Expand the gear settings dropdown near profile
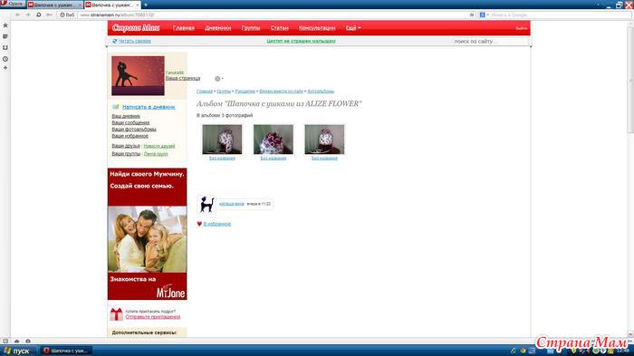The width and height of the screenshot is (634, 356). click(x=219, y=79)
